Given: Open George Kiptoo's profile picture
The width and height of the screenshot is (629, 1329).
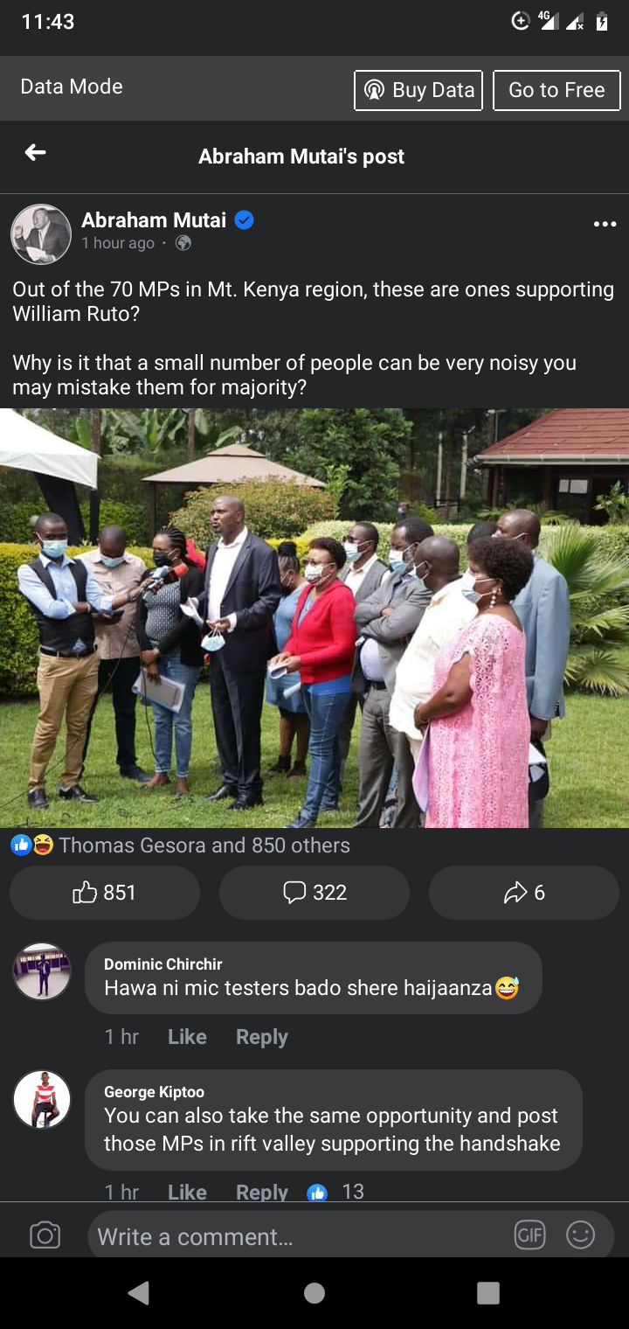Looking at the screenshot, I should coord(41,1099).
